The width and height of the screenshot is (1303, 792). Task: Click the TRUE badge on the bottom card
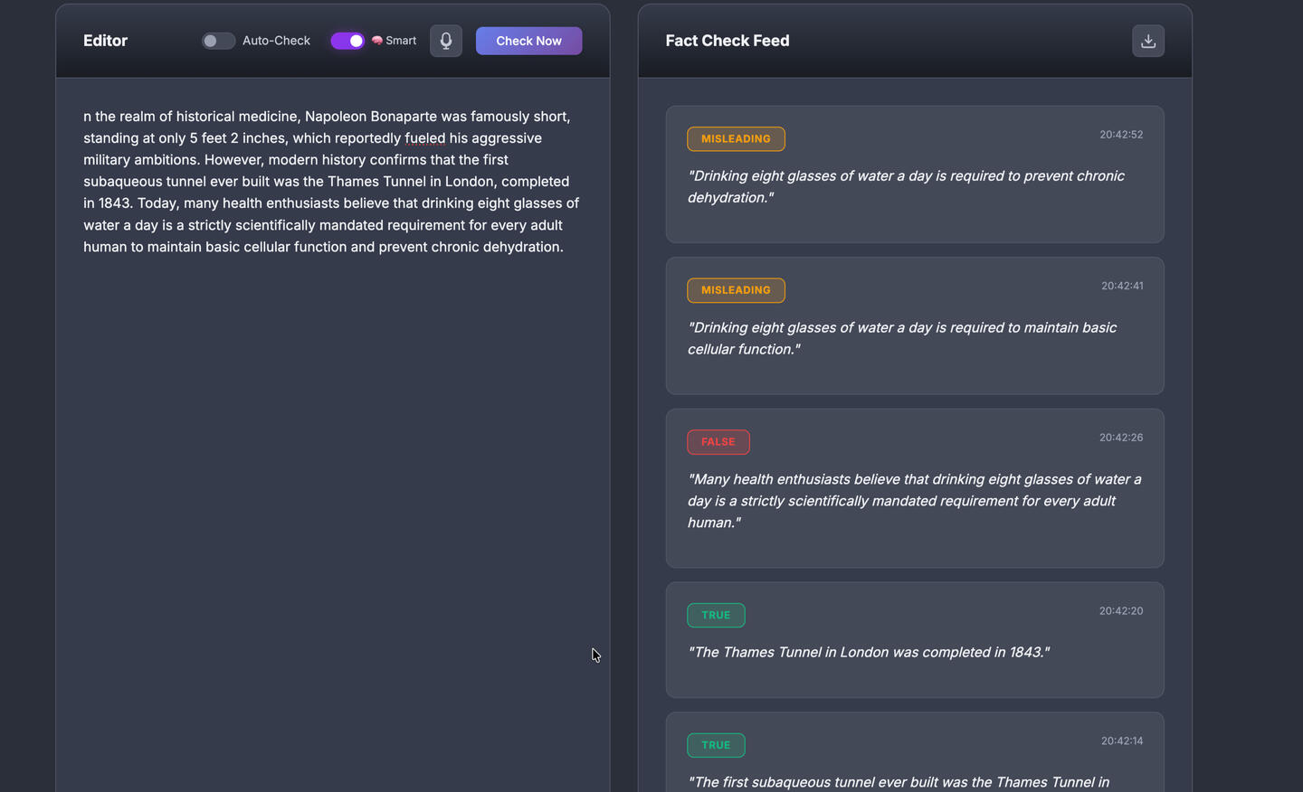[716, 745]
